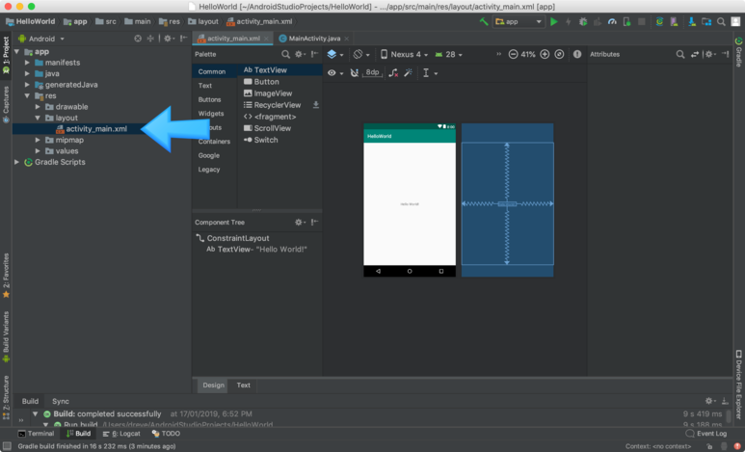The width and height of the screenshot is (745, 452).
Task: Search Attributes with magnifier icon
Action: point(680,54)
